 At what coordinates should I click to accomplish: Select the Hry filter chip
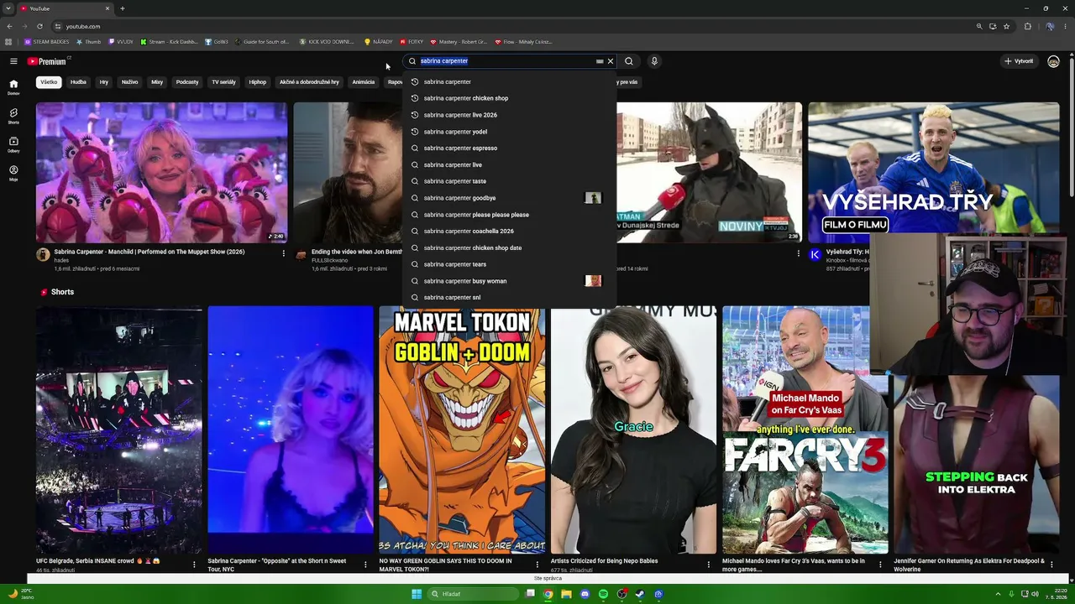104,82
